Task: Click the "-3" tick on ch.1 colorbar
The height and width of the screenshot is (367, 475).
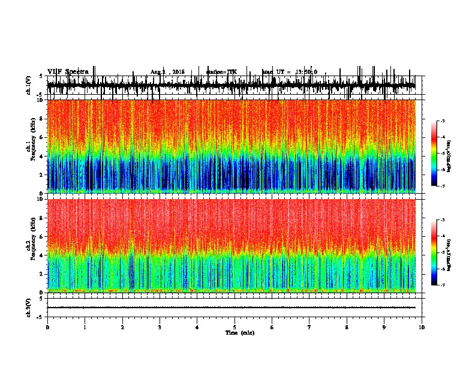Action: [442, 121]
